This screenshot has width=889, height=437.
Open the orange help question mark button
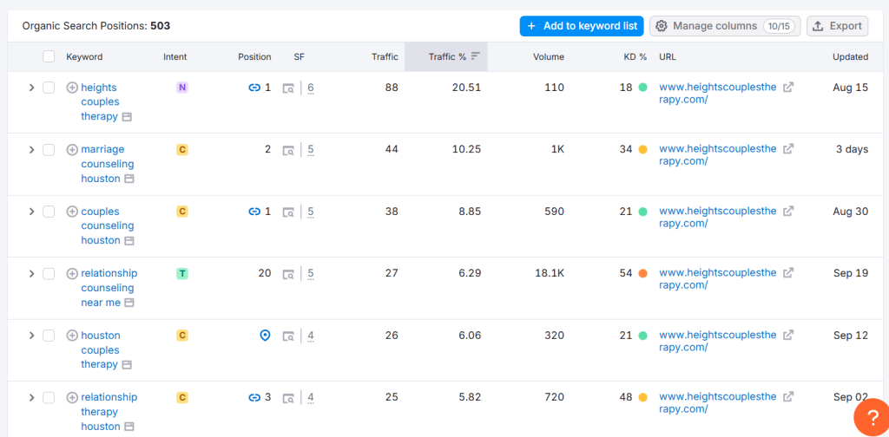873,419
